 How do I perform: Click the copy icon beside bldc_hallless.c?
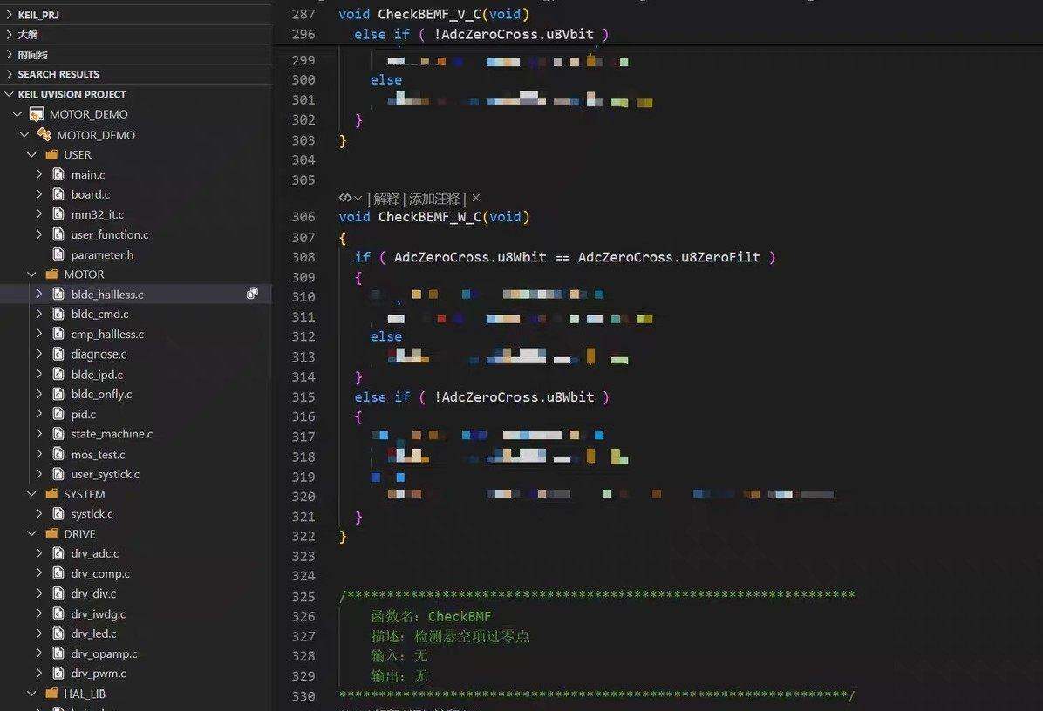pos(252,294)
